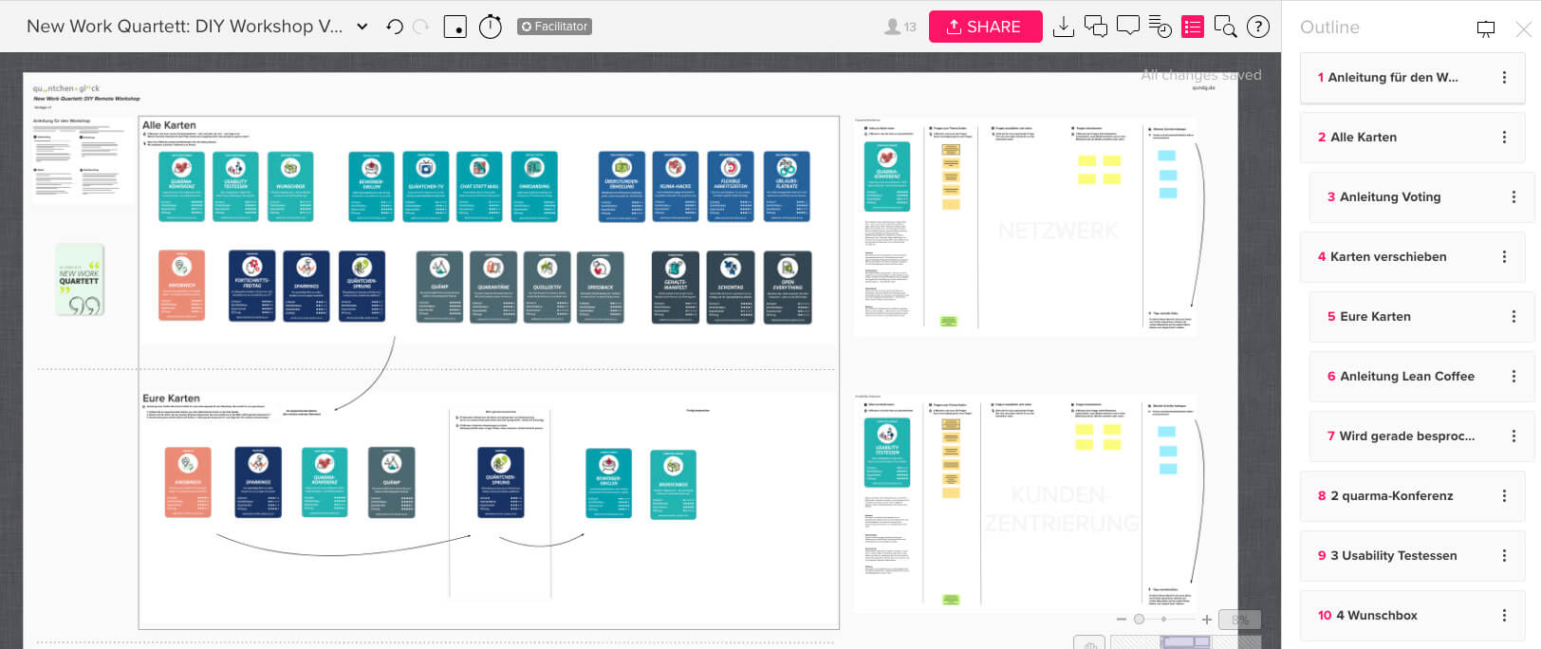Open options menu for Alle Karten
1541x649 pixels.
click(1504, 138)
